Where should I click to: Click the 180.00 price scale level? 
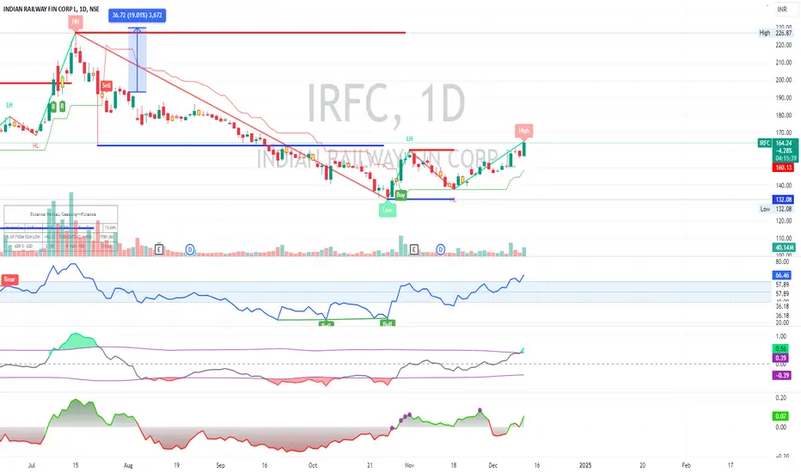(784, 115)
